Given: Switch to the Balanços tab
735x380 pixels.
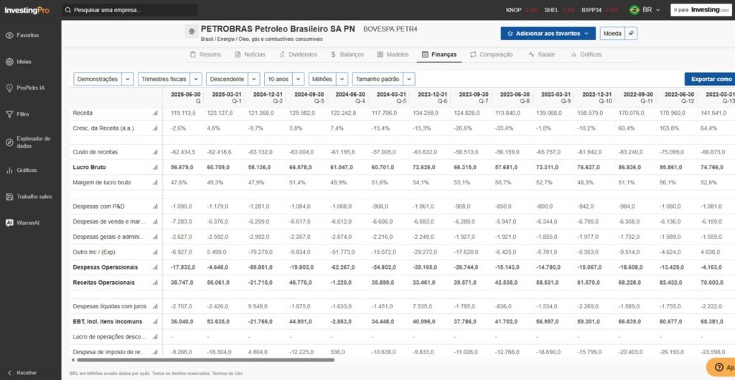Looking at the screenshot, I should [x=347, y=54].
